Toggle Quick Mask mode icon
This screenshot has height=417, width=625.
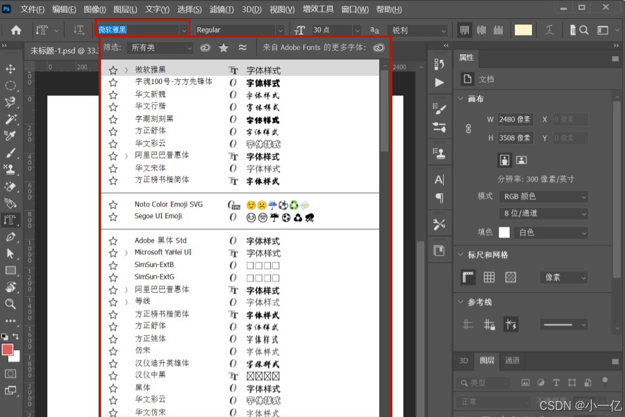pos(10,374)
